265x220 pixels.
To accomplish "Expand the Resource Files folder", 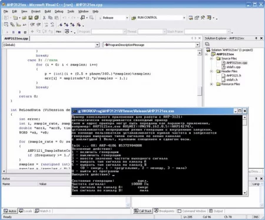I will coord(211,84).
